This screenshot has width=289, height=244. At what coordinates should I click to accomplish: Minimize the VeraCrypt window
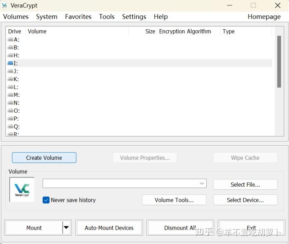[229, 5]
